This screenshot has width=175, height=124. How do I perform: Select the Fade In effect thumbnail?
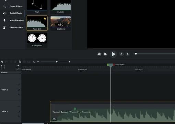[61, 7]
